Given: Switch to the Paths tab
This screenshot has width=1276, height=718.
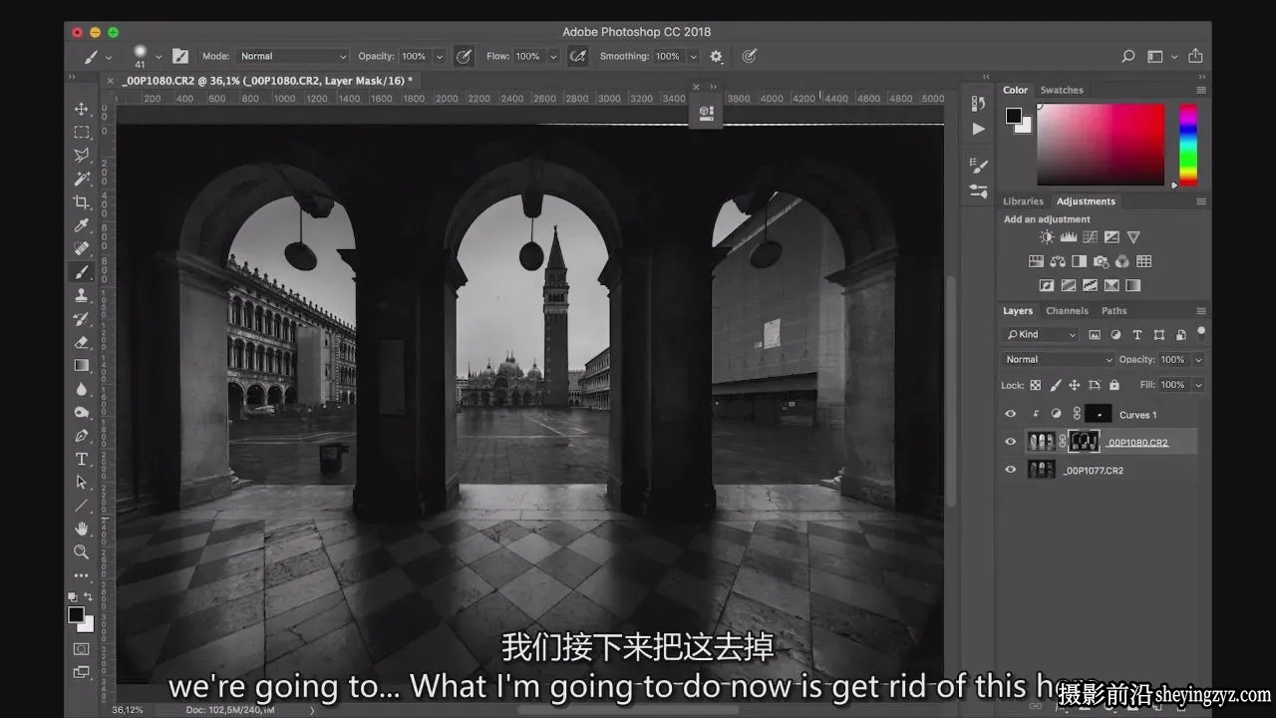Looking at the screenshot, I should [1114, 311].
